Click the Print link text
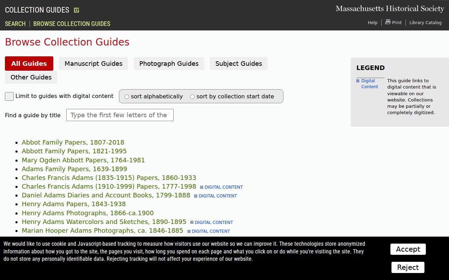Viewport: 449px width, 280px height. (397, 22)
